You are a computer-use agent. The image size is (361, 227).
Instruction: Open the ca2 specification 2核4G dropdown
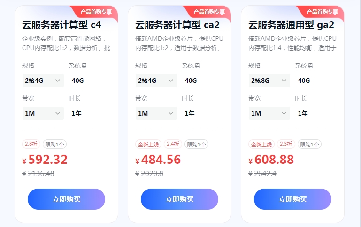point(156,80)
